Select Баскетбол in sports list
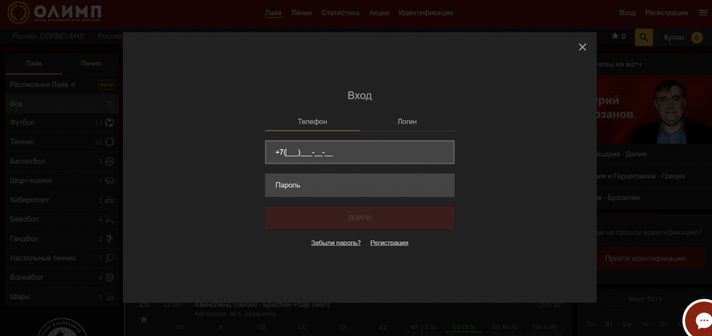The image size is (712, 336). (62, 162)
